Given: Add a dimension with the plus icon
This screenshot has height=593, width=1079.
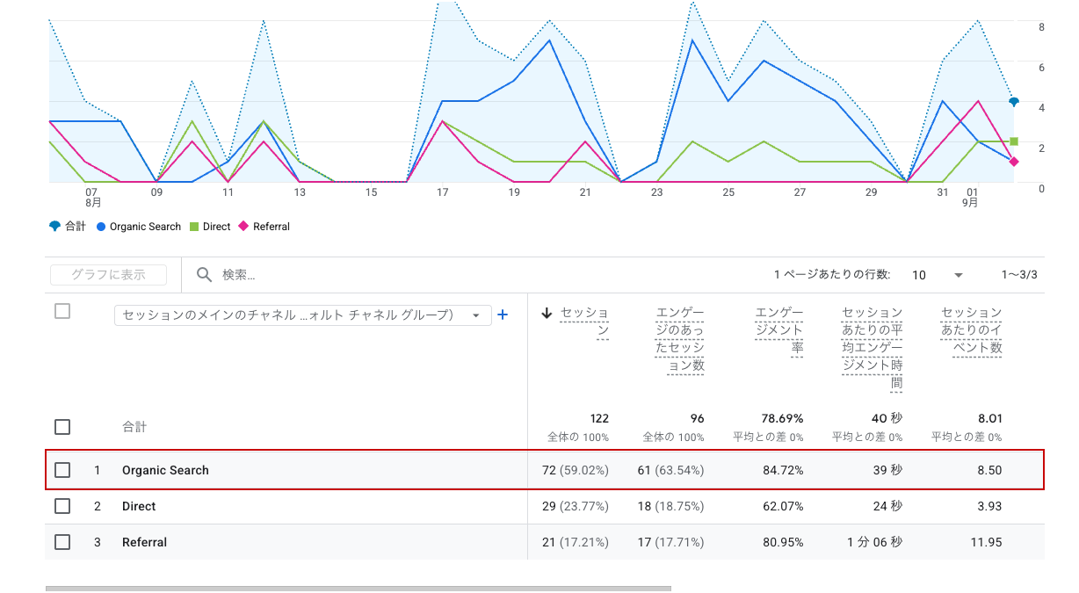Looking at the screenshot, I should tap(503, 315).
